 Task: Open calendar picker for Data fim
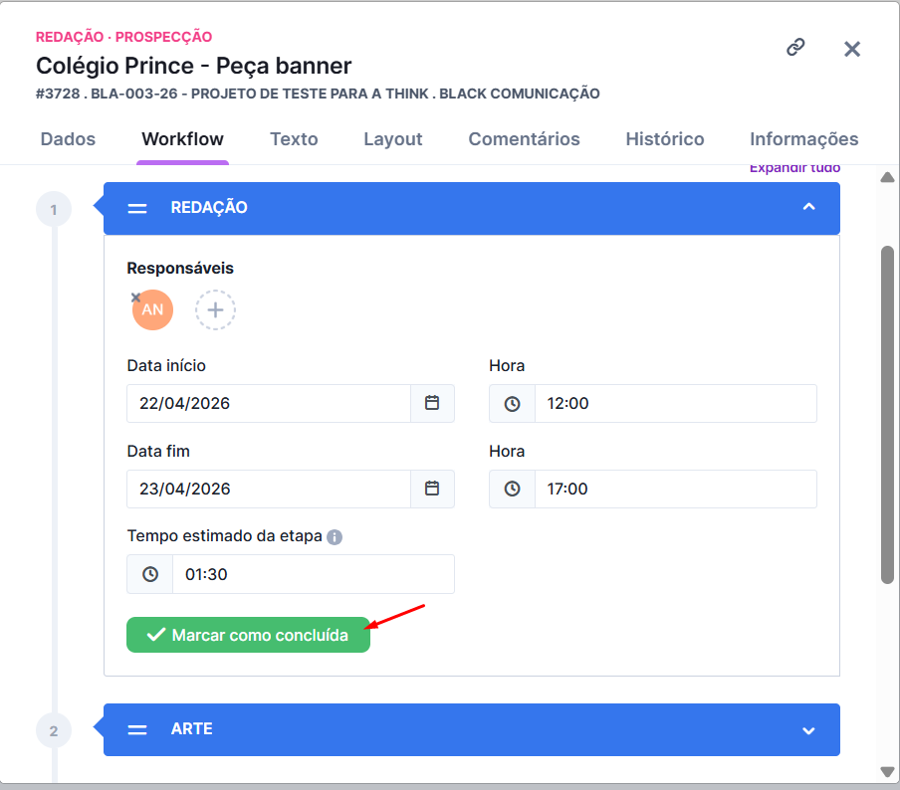click(432, 489)
